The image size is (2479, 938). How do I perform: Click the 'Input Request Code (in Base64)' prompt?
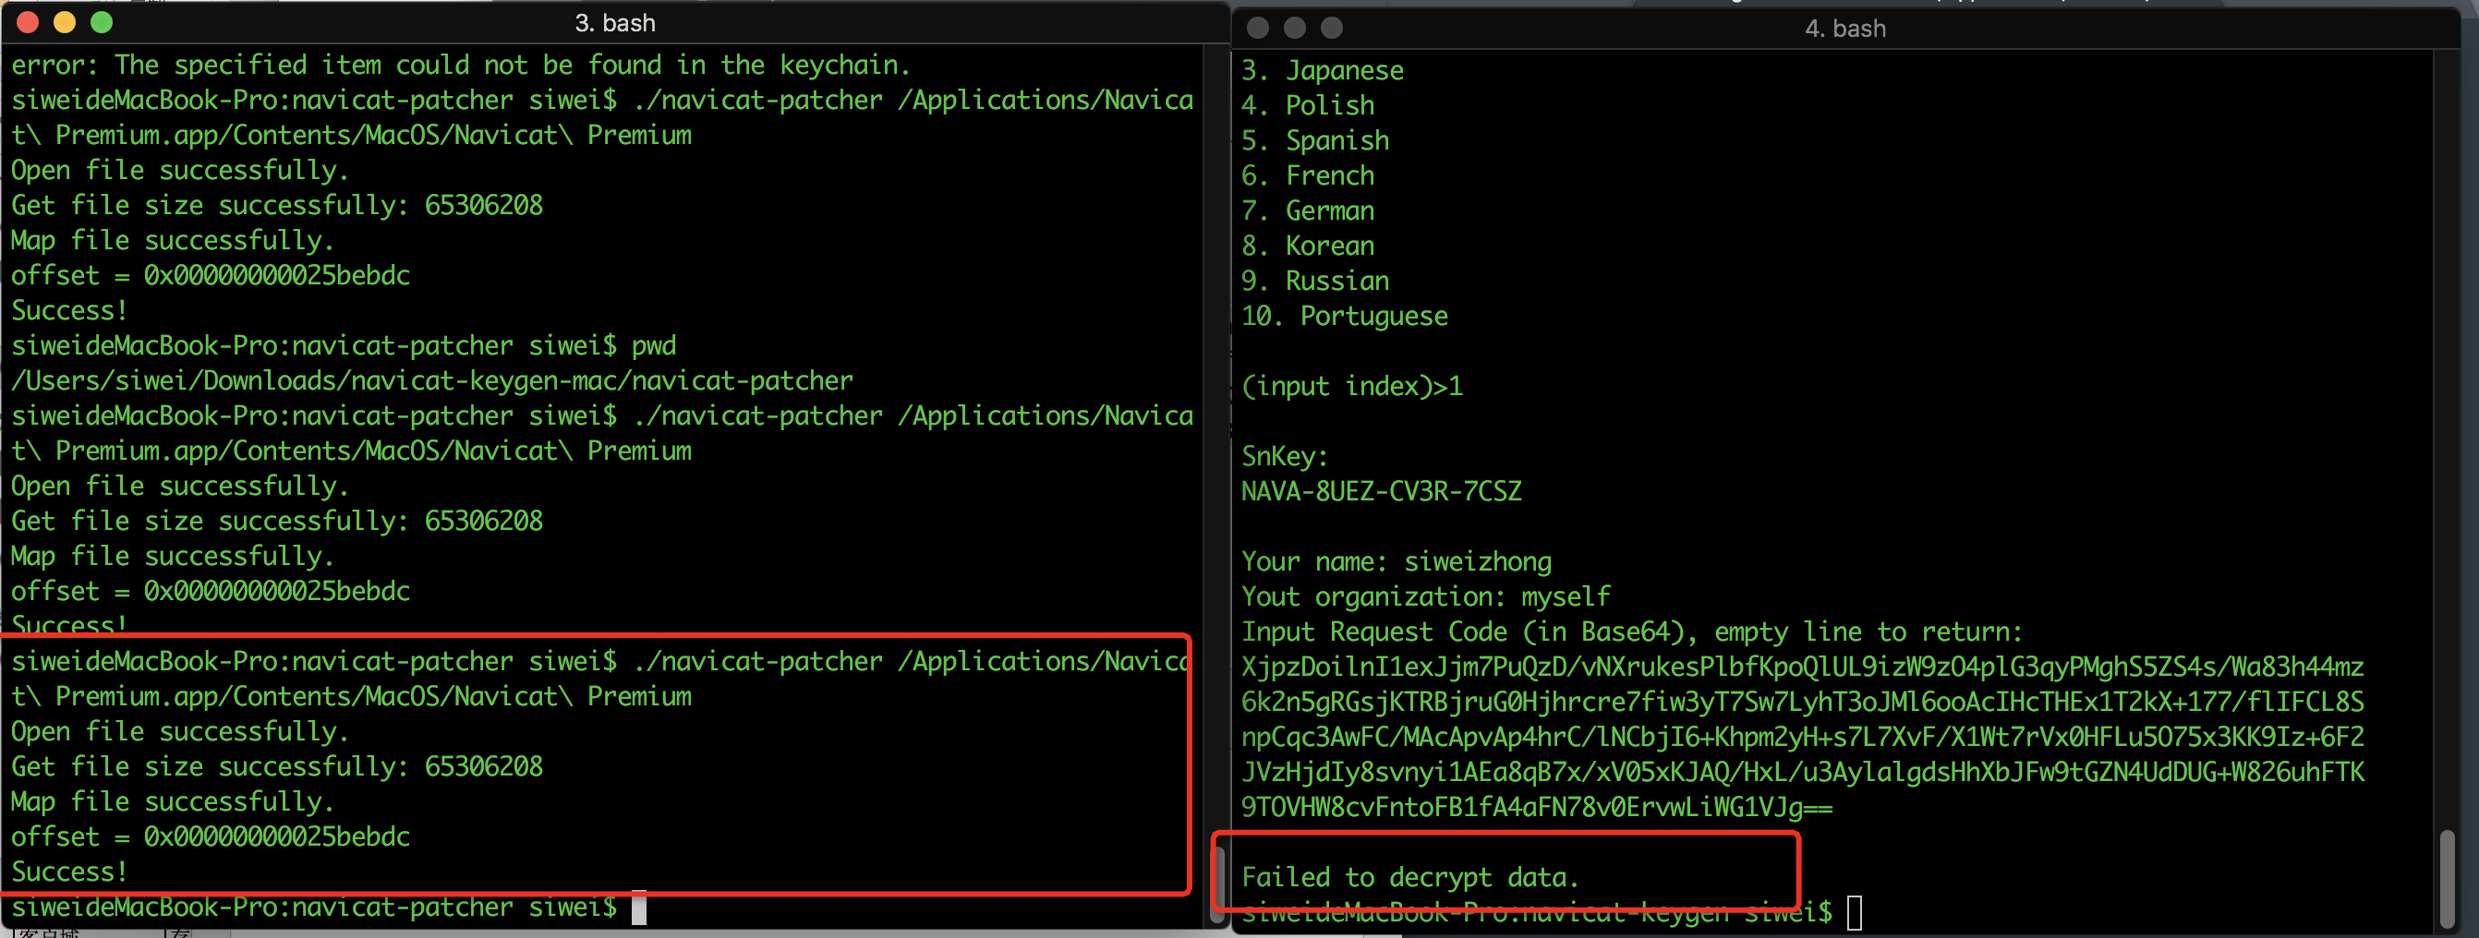pyautogui.click(x=1632, y=632)
